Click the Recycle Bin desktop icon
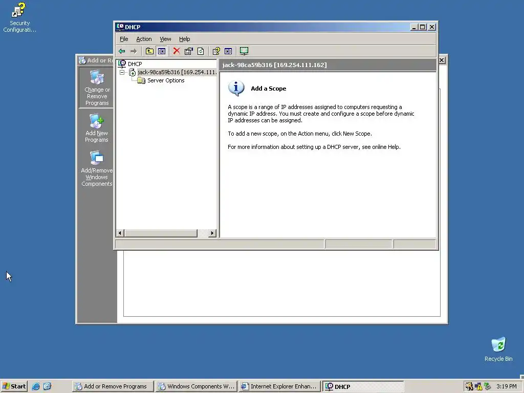Viewport: 524px width, 393px height. (x=498, y=349)
